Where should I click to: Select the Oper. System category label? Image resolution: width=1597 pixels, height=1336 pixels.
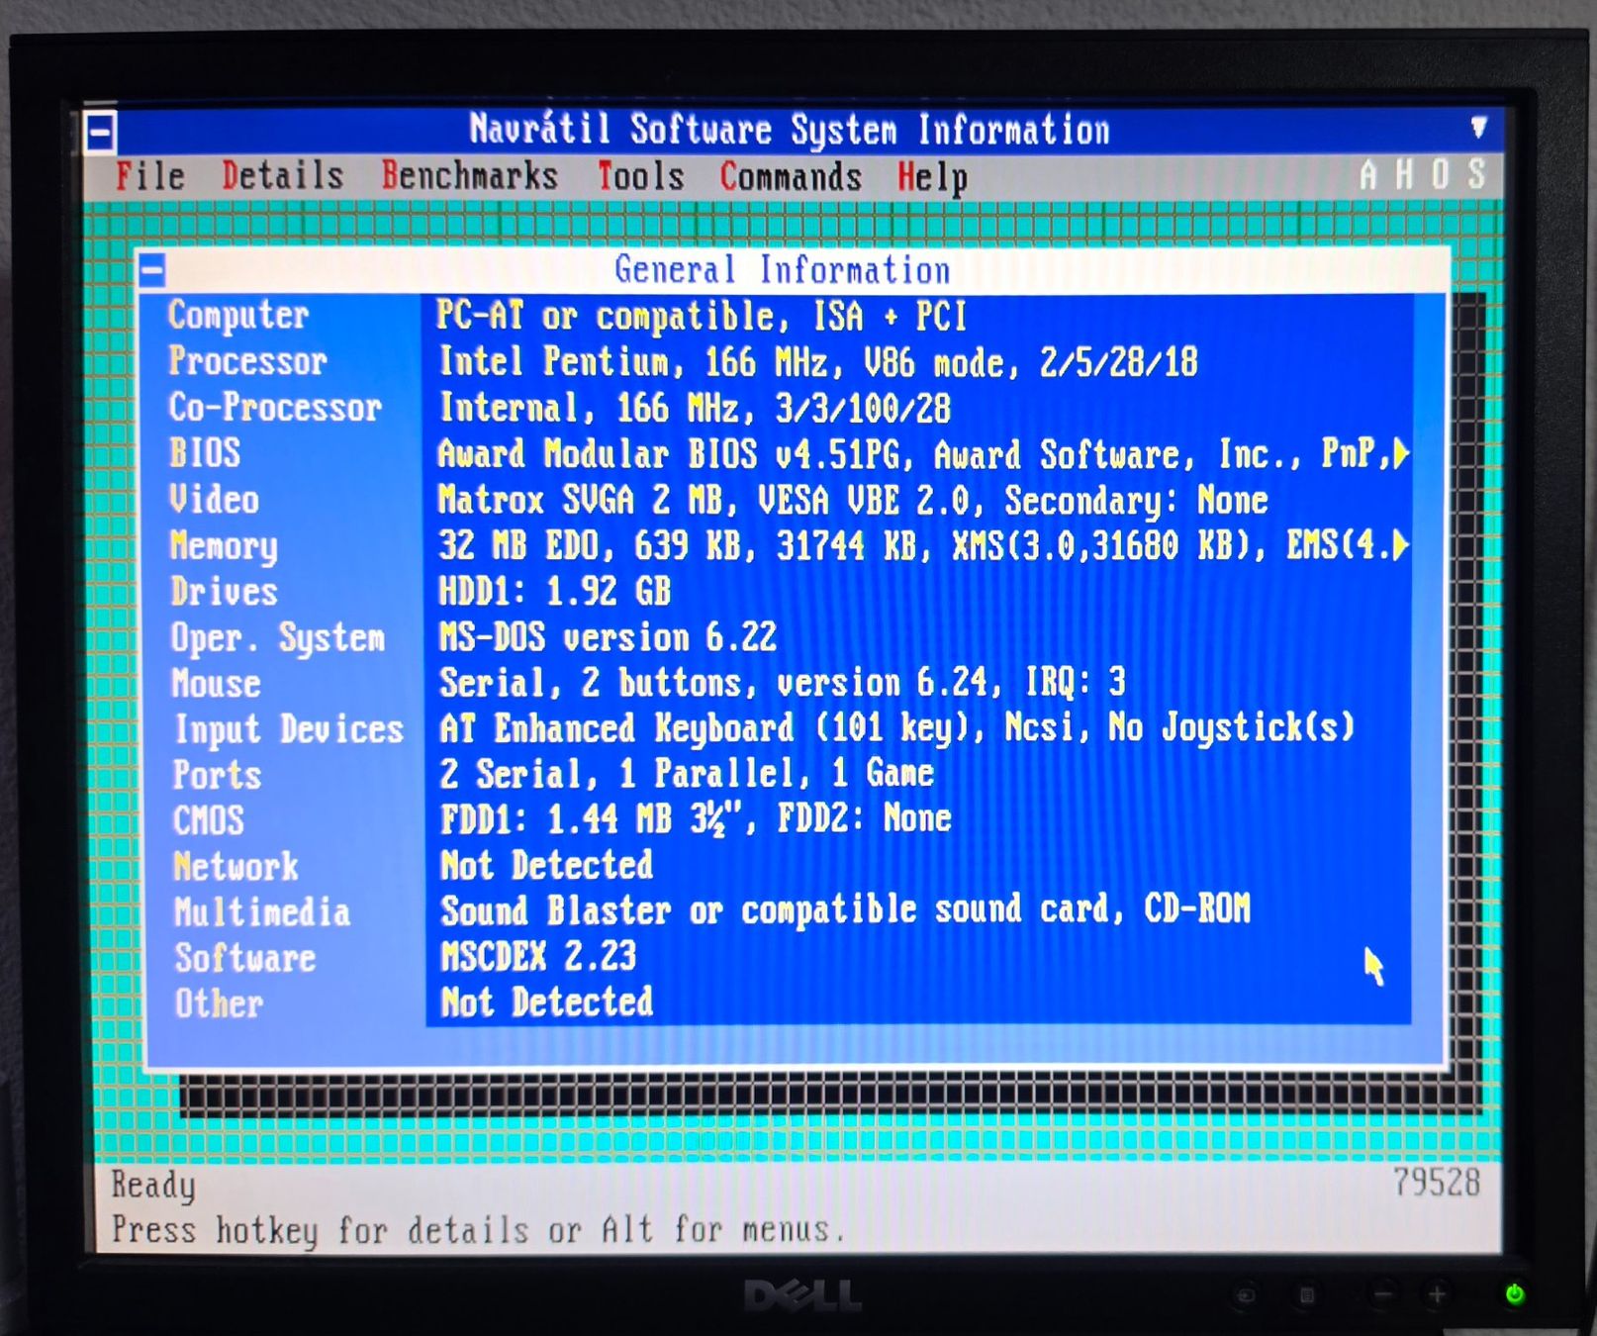pyautogui.click(x=277, y=638)
